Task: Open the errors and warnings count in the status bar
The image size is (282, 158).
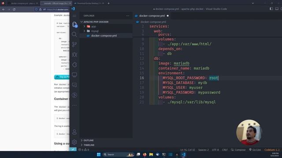Action: (84, 150)
